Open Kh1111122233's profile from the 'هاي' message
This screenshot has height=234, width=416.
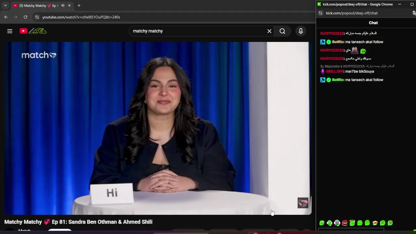[x=332, y=50]
